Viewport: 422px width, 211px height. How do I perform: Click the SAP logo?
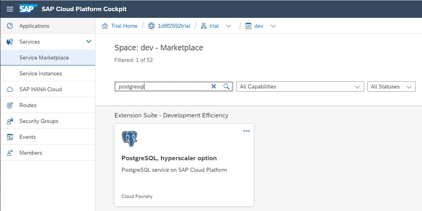29,9
